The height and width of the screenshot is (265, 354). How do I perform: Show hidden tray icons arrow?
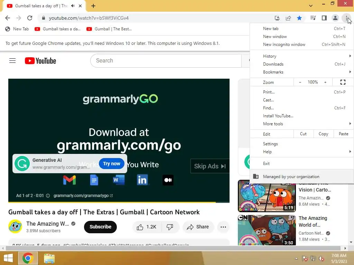(296, 258)
